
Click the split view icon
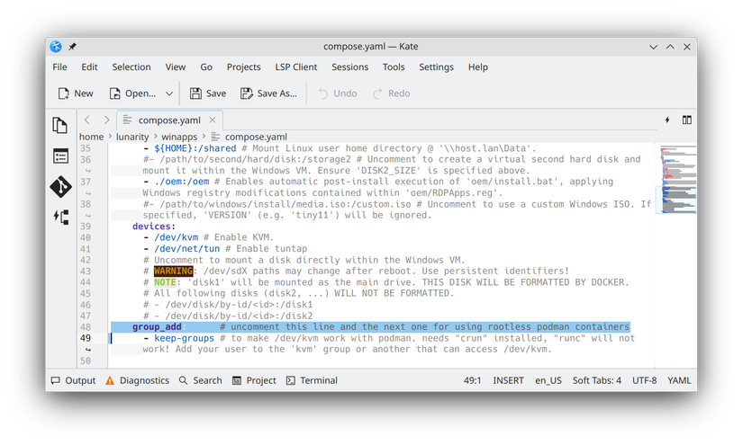pyautogui.click(x=686, y=120)
